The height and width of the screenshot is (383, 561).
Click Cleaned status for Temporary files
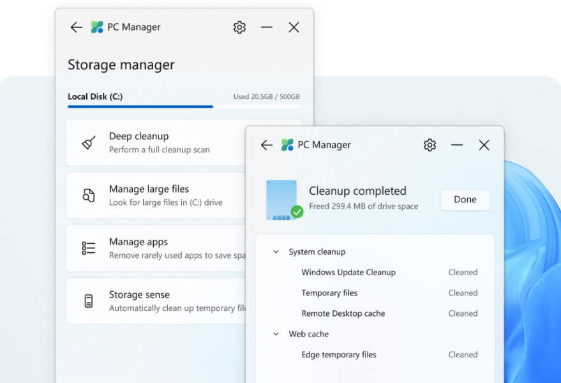463,293
